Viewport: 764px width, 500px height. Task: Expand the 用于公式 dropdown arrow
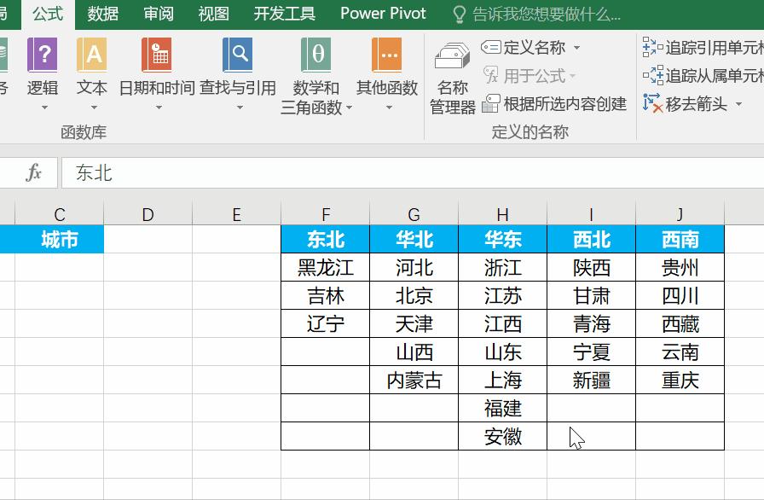(572, 76)
